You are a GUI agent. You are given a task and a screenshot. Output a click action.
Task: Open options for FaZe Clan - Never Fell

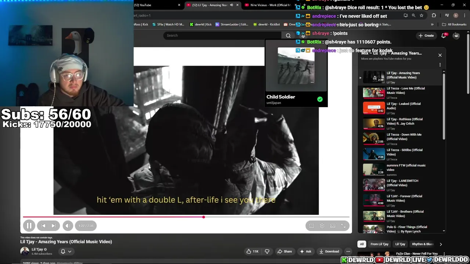point(444,254)
